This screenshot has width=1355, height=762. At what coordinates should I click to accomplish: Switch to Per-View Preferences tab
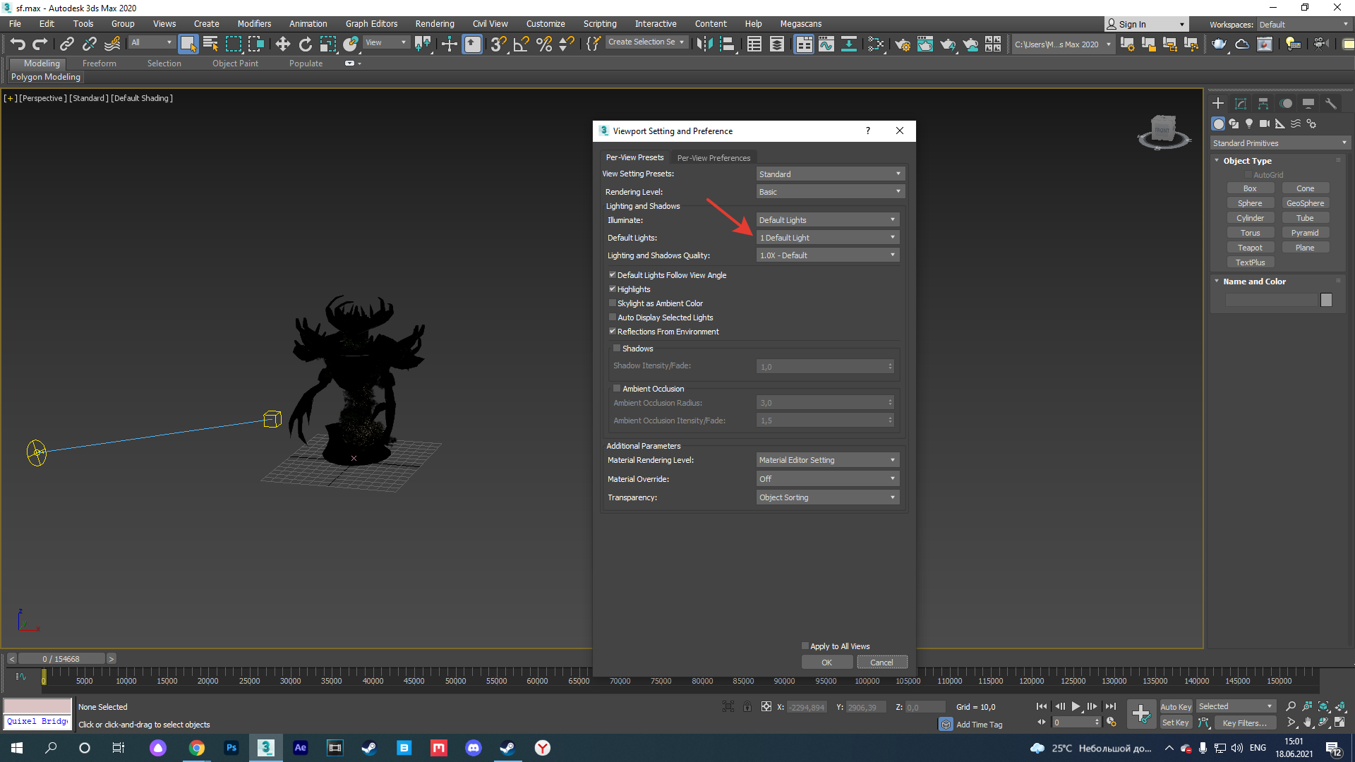(712, 157)
